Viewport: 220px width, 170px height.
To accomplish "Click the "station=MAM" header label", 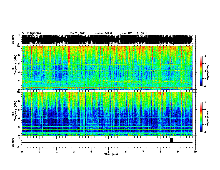I will coord(104,33).
